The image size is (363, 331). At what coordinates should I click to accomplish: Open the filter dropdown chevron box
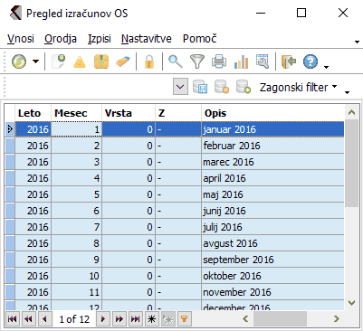[x=180, y=87]
